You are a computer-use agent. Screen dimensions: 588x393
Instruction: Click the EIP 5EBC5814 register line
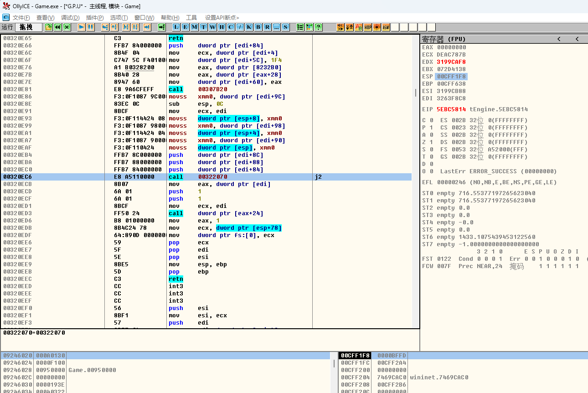tap(475, 109)
